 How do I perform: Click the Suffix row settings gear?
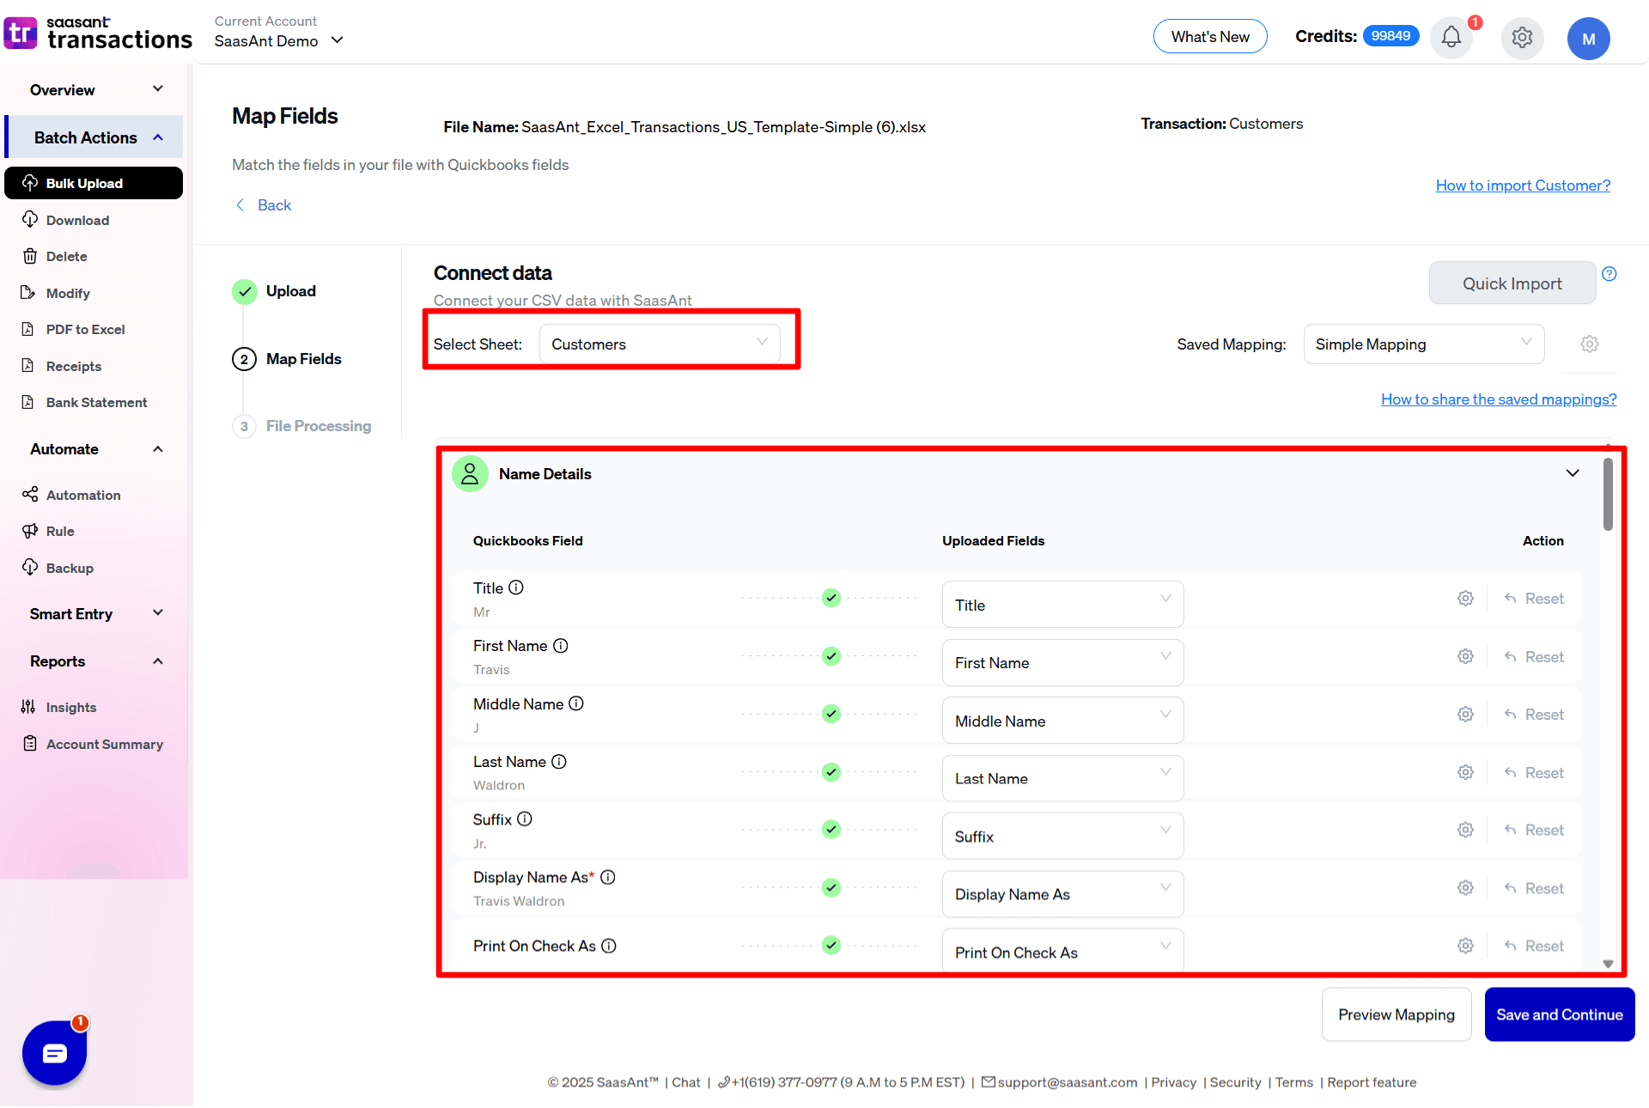pyautogui.click(x=1465, y=831)
